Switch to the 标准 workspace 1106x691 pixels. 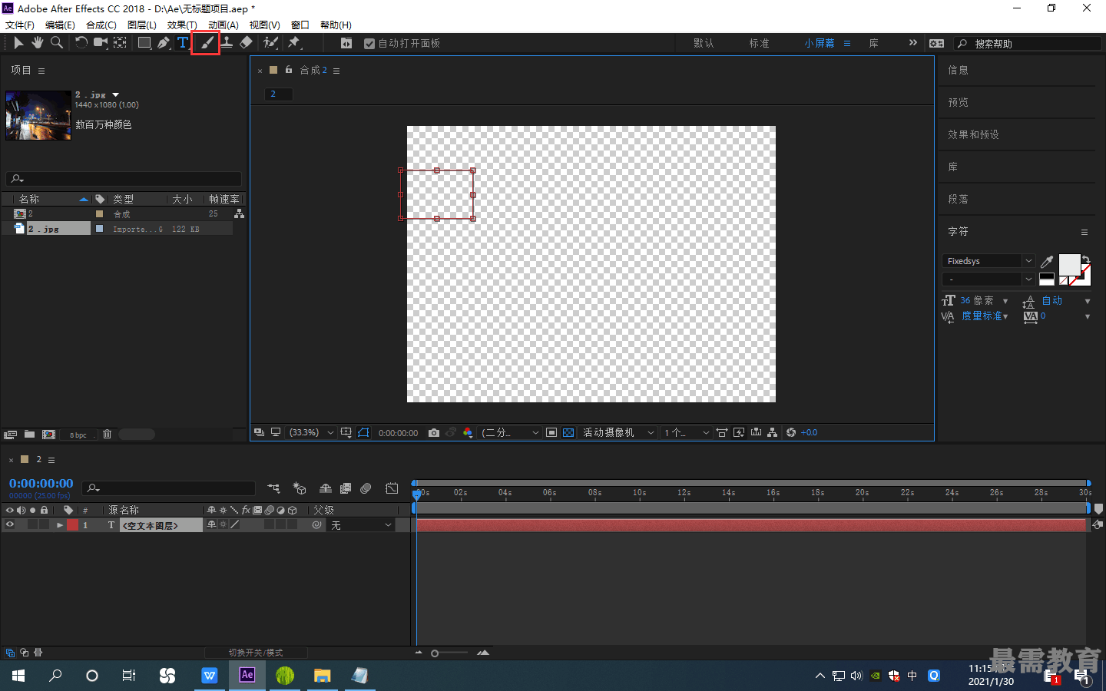pyautogui.click(x=760, y=44)
